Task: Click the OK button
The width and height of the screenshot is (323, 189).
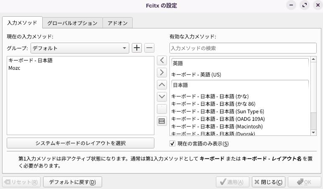Action: pos(305,182)
